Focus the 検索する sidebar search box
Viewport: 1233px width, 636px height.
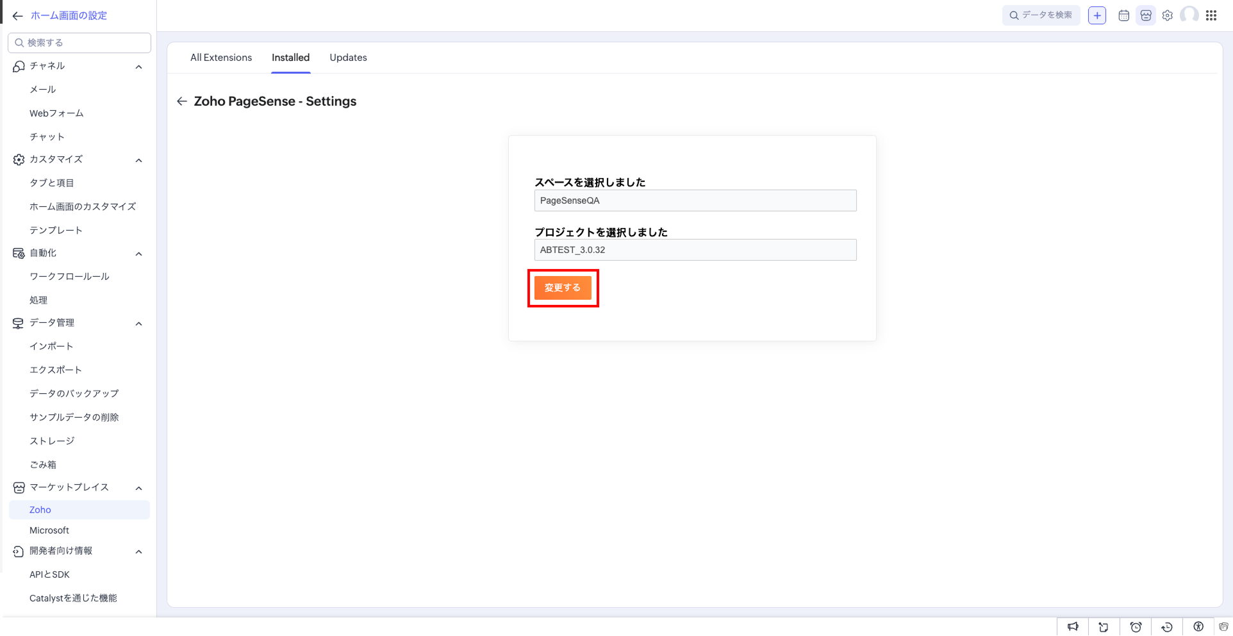[79, 43]
